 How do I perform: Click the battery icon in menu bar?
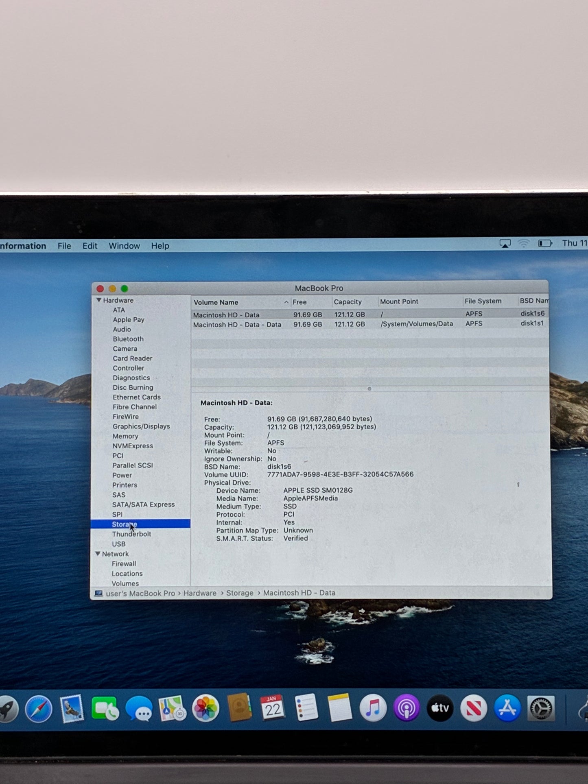(545, 243)
